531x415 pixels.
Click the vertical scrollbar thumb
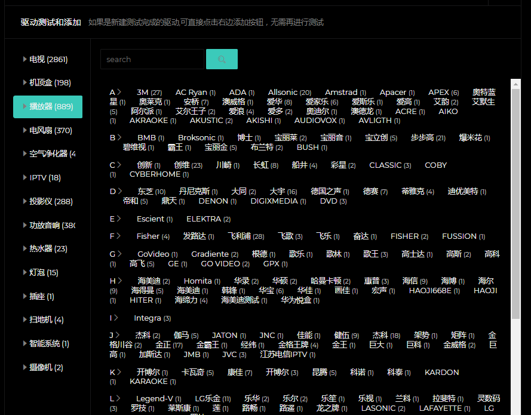click(515, 204)
